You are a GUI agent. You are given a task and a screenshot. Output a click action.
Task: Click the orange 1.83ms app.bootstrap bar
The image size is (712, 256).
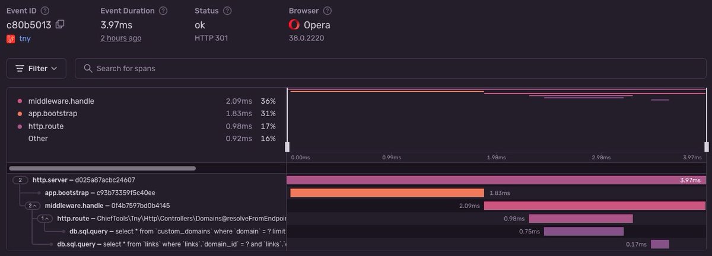click(x=387, y=193)
